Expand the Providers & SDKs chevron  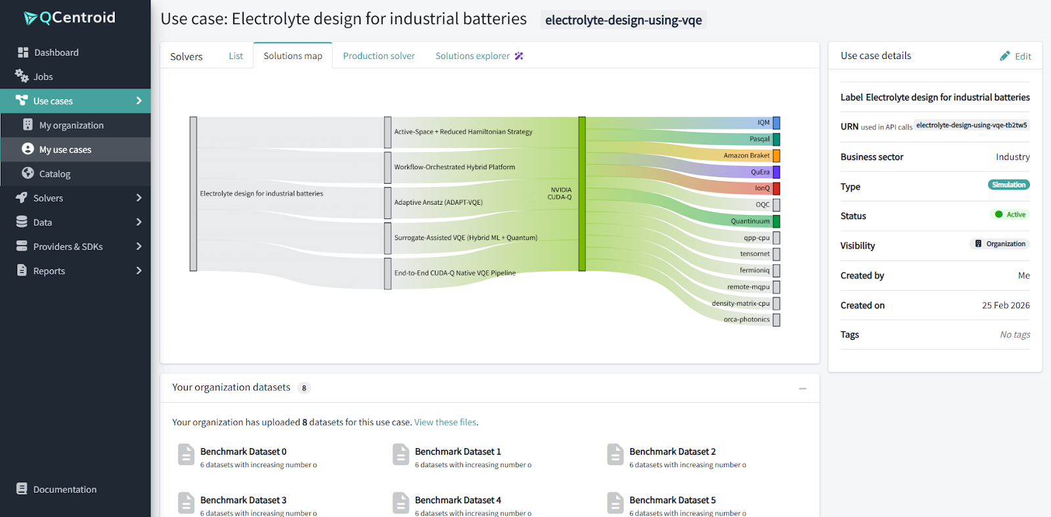pos(139,246)
